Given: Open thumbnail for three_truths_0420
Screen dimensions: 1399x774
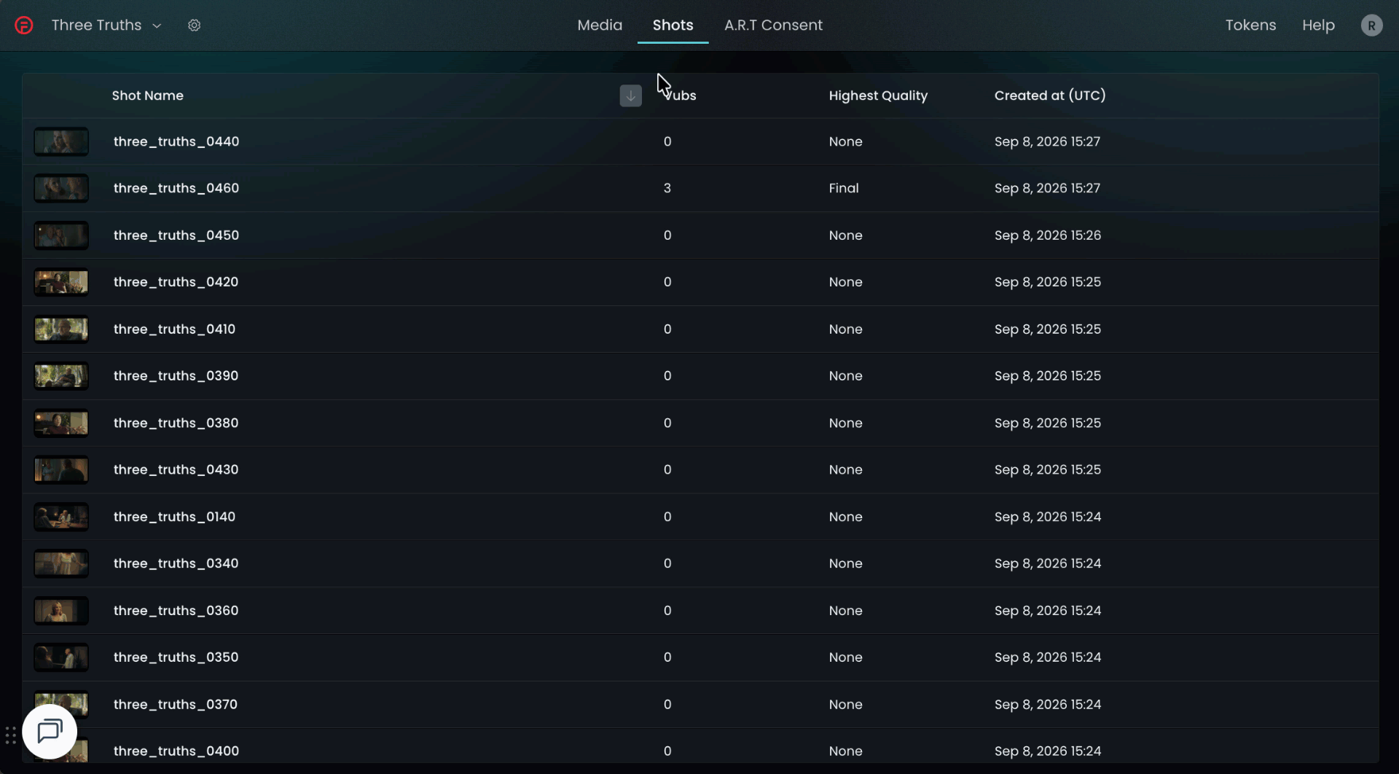Looking at the screenshot, I should click(x=61, y=282).
